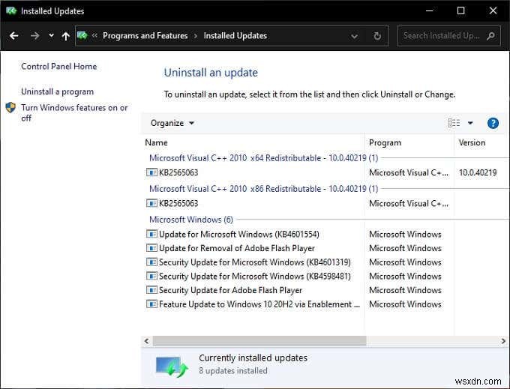The width and height of the screenshot is (510, 389).
Task: Open the Organize menu
Action: click(x=172, y=123)
